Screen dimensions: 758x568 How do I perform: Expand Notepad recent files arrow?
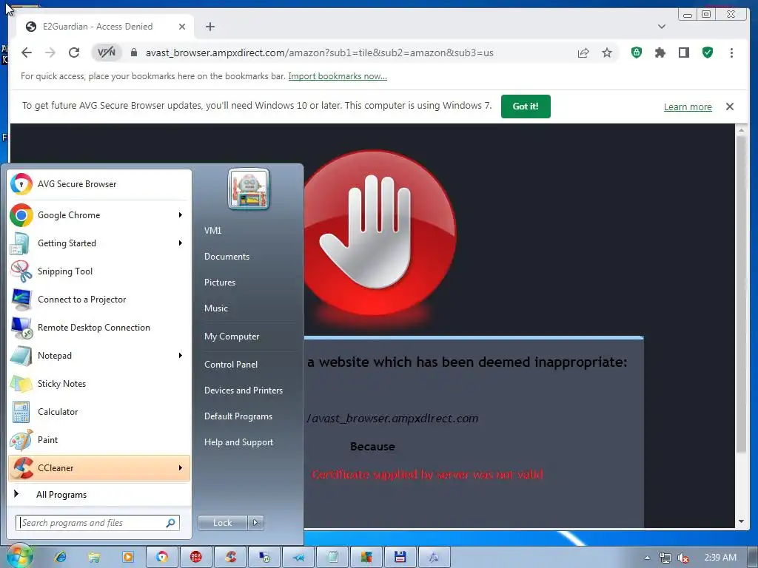click(181, 356)
